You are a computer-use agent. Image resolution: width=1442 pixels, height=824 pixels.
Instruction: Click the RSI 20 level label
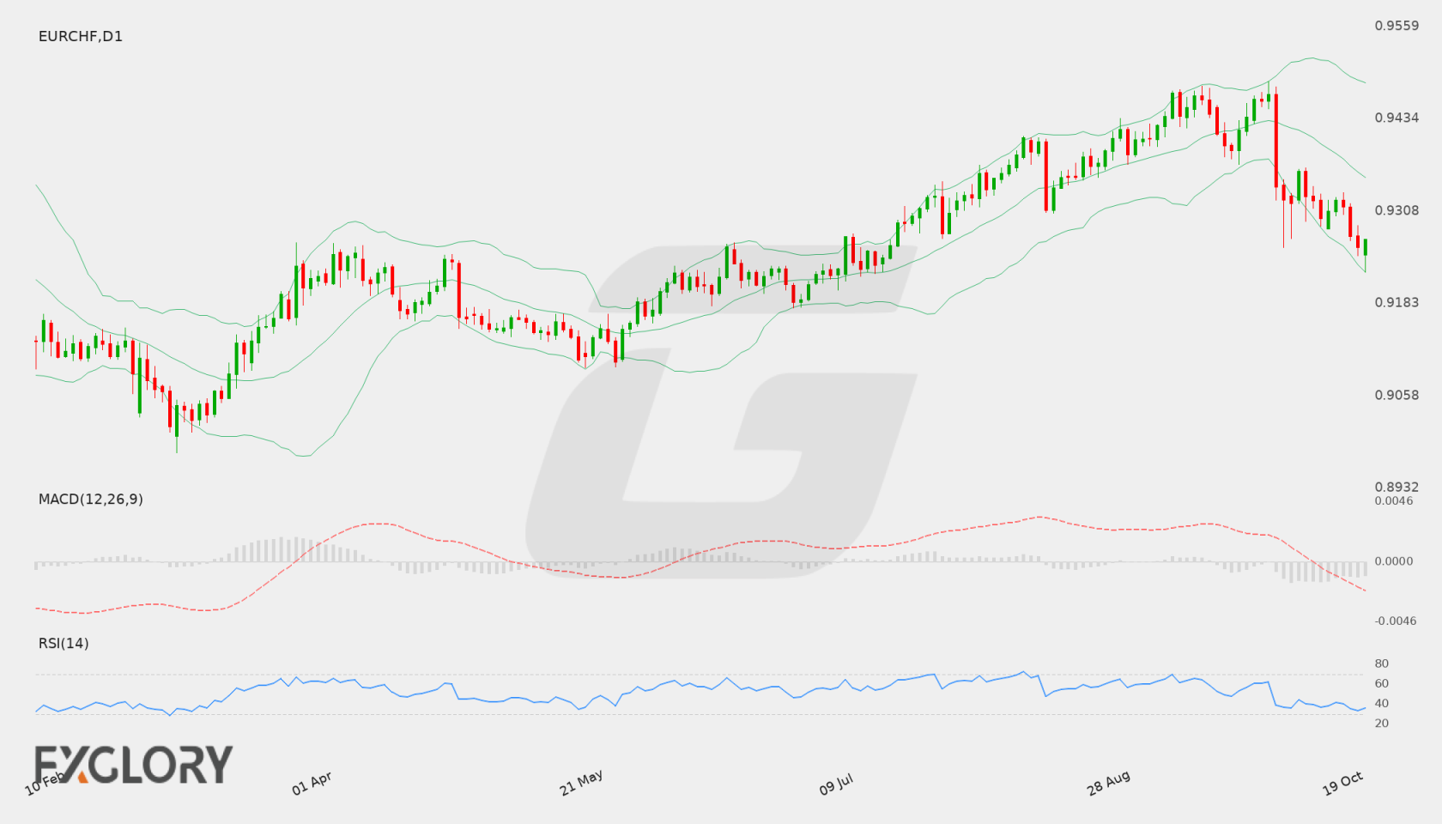1382,723
